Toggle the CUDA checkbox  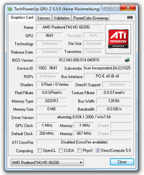point(61,150)
